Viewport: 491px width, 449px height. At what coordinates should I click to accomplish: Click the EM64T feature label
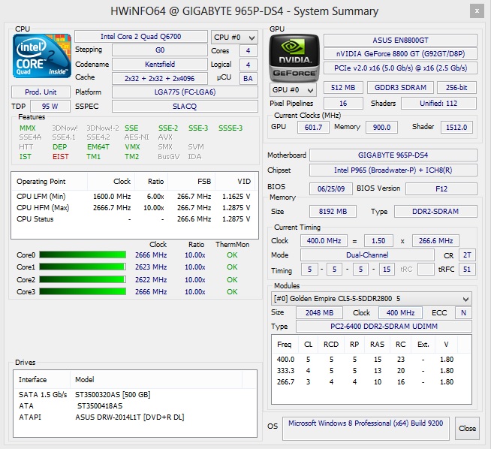[98, 147]
